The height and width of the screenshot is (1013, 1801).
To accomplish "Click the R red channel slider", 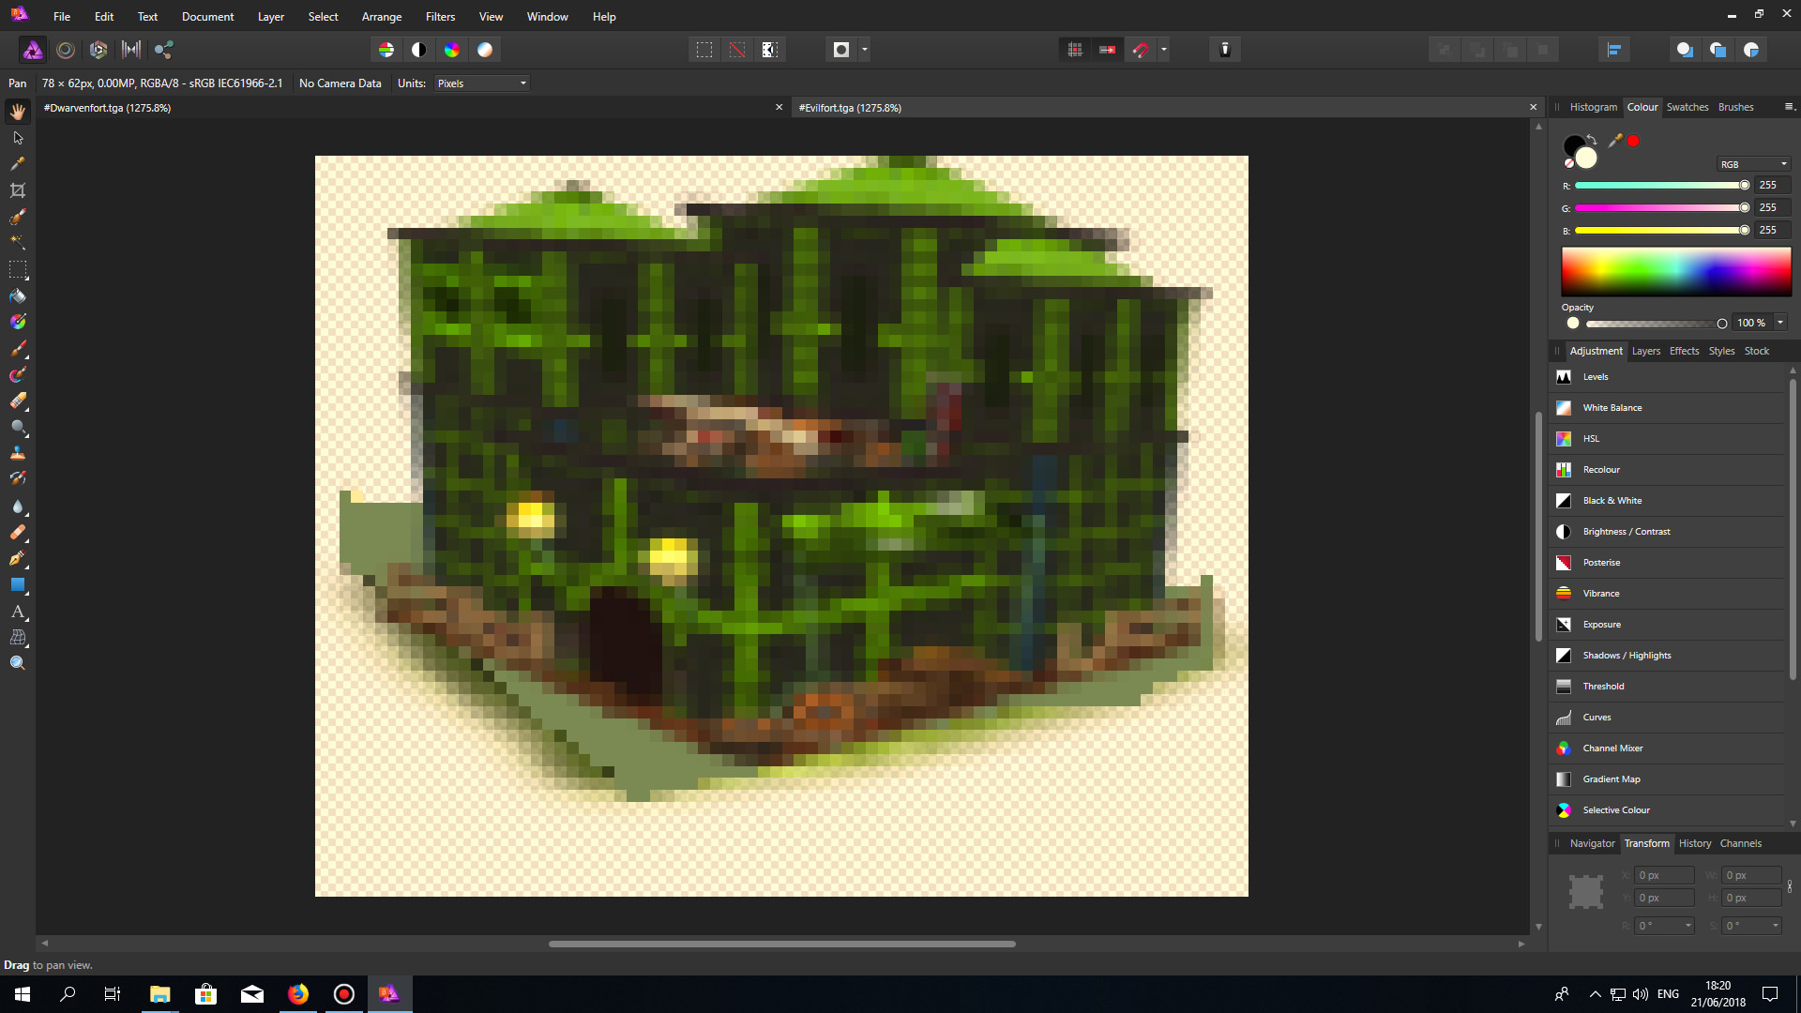I will 1660,186.
